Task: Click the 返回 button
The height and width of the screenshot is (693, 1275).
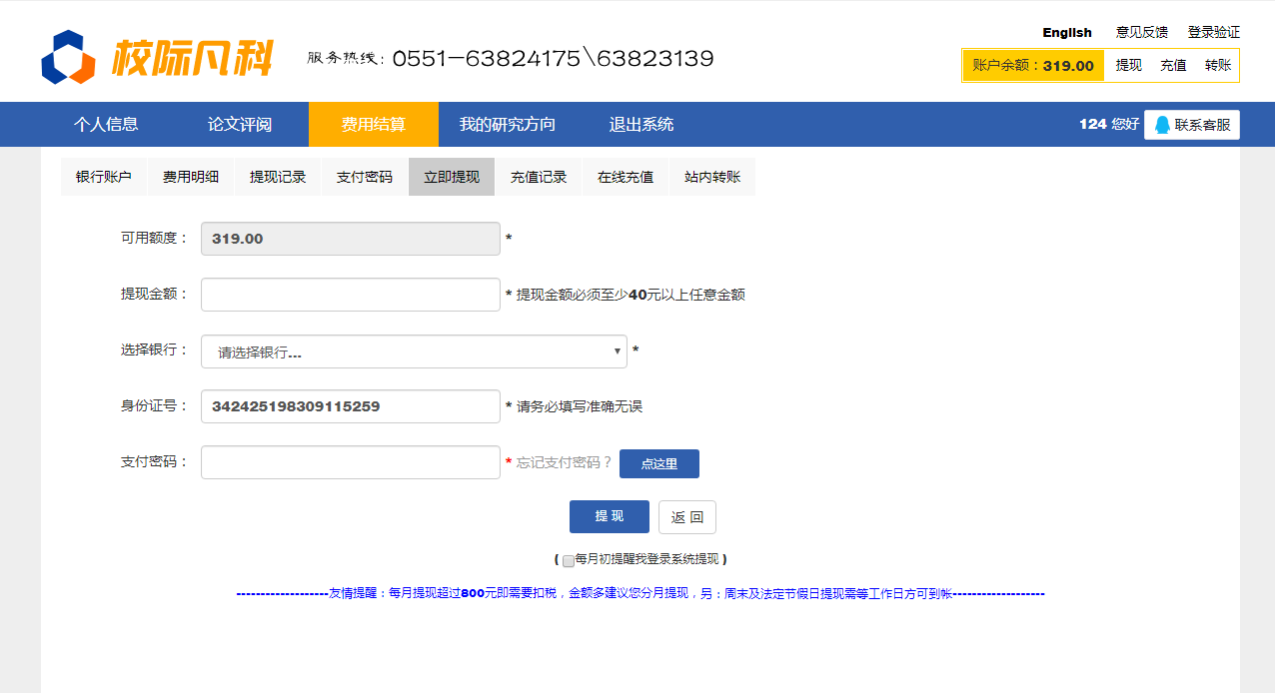Action: click(687, 517)
